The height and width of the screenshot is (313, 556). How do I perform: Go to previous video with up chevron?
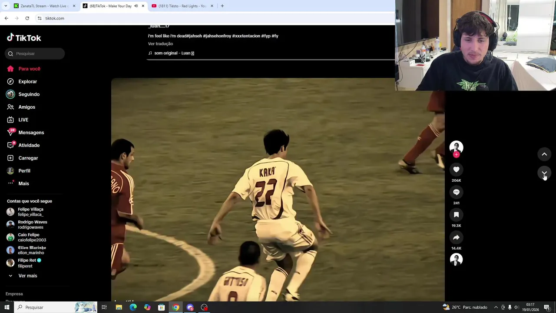544,154
